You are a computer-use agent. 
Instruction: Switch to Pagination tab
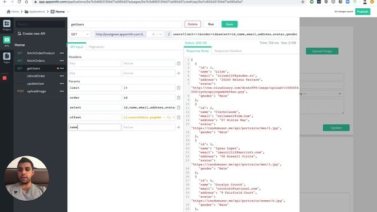[97, 47]
